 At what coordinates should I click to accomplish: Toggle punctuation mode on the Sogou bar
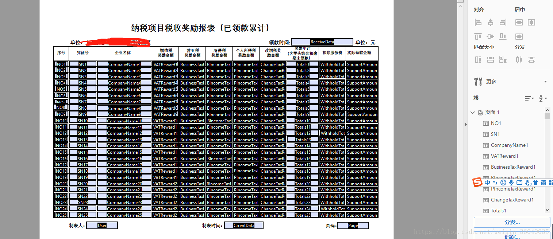[495, 183]
